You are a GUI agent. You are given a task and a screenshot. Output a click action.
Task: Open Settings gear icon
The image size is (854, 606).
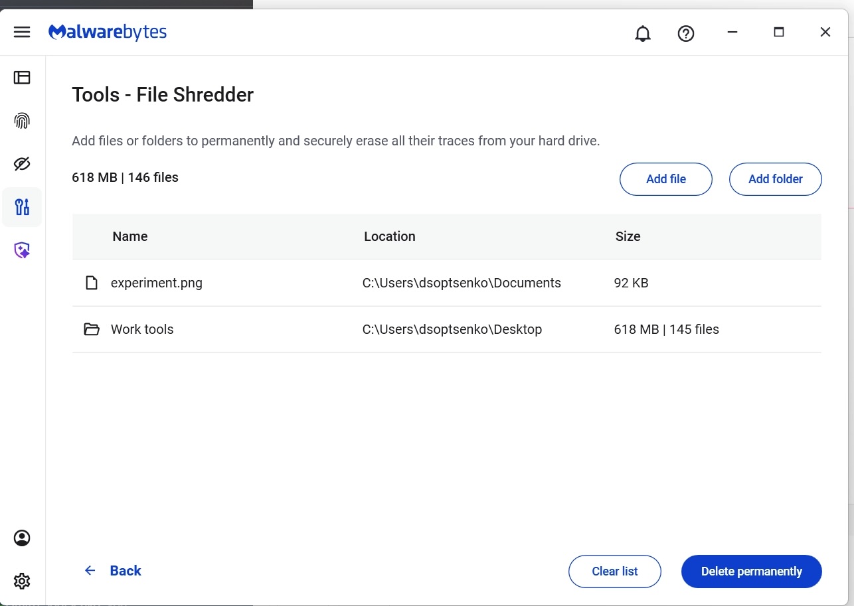pos(22,581)
